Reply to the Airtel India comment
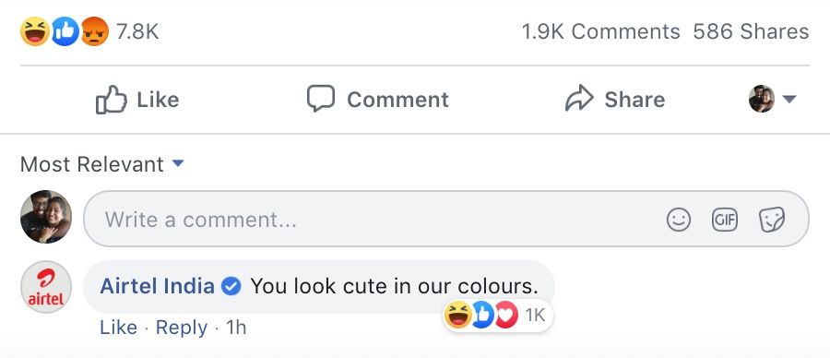This screenshot has width=830, height=358. coord(182,328)
